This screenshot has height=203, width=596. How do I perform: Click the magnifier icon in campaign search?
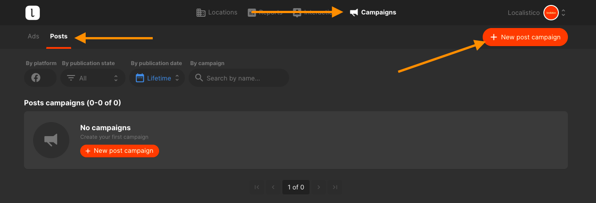coord(199,78)
